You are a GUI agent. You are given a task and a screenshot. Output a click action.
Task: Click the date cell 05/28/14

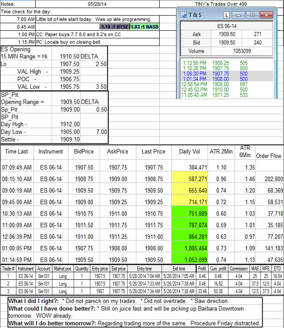tap(97, 4)
